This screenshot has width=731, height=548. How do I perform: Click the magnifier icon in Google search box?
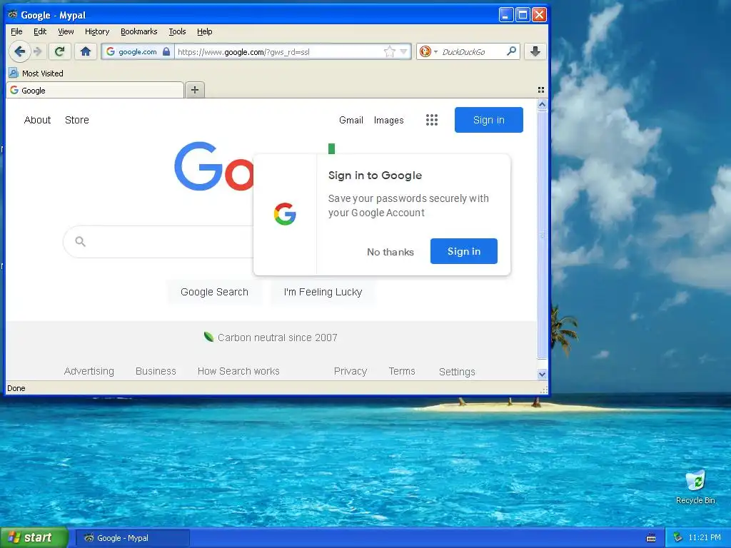point(80,241)
